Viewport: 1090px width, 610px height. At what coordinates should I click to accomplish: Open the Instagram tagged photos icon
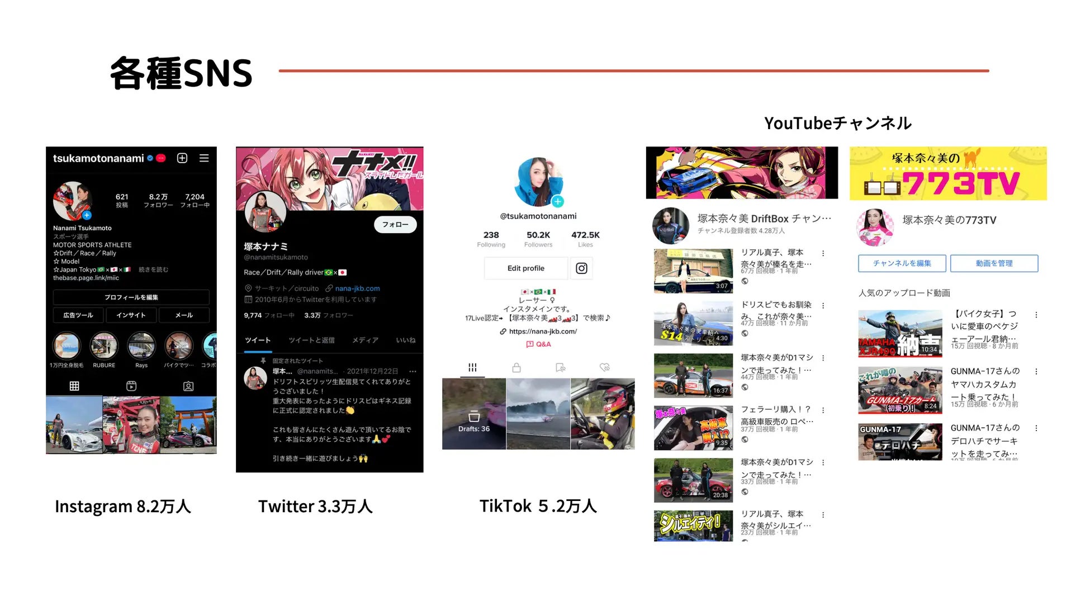(188, 386)
